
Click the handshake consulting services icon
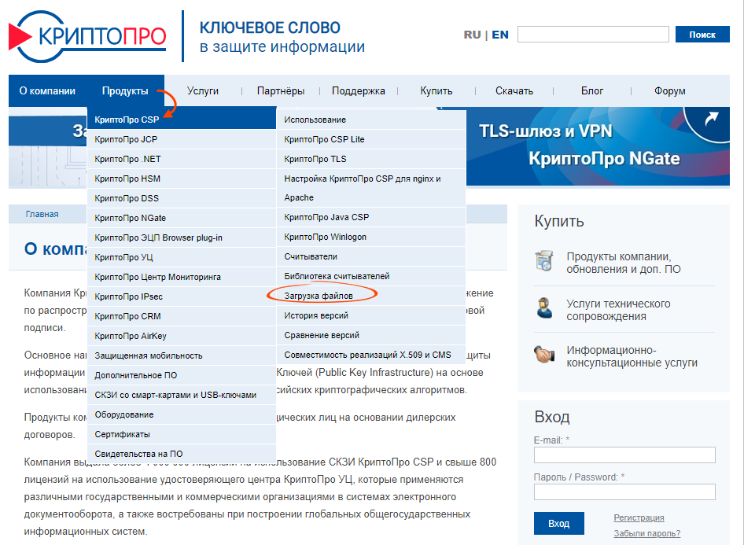pyautogui.click(x=544, y=355)
